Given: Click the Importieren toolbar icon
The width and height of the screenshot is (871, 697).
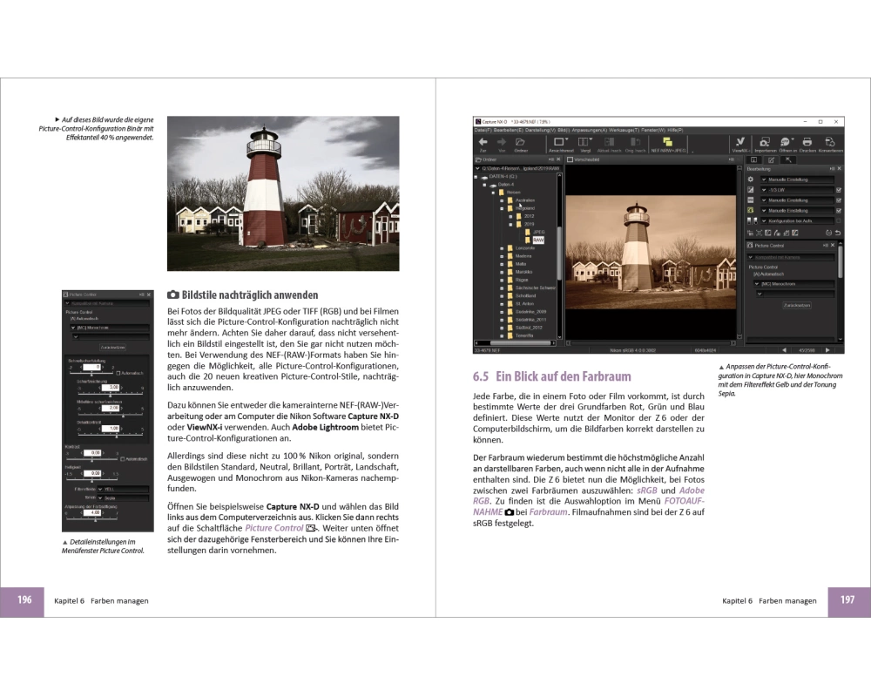Looking at the screenshot, I should tap(764, 143).
